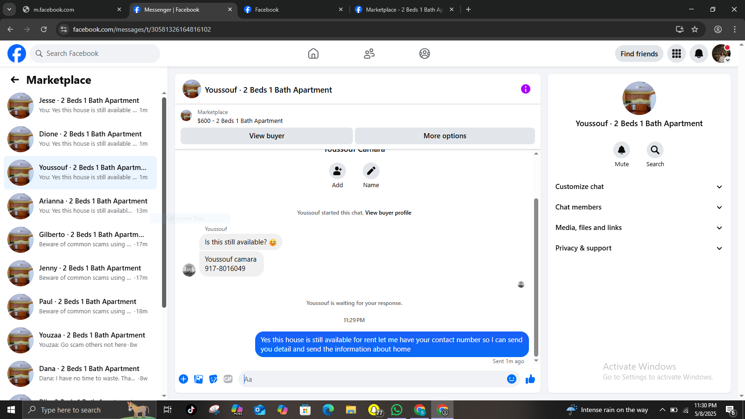Open the plus more actions icon in composer
This screenshot has height=419, width=745.
(183, 379)
